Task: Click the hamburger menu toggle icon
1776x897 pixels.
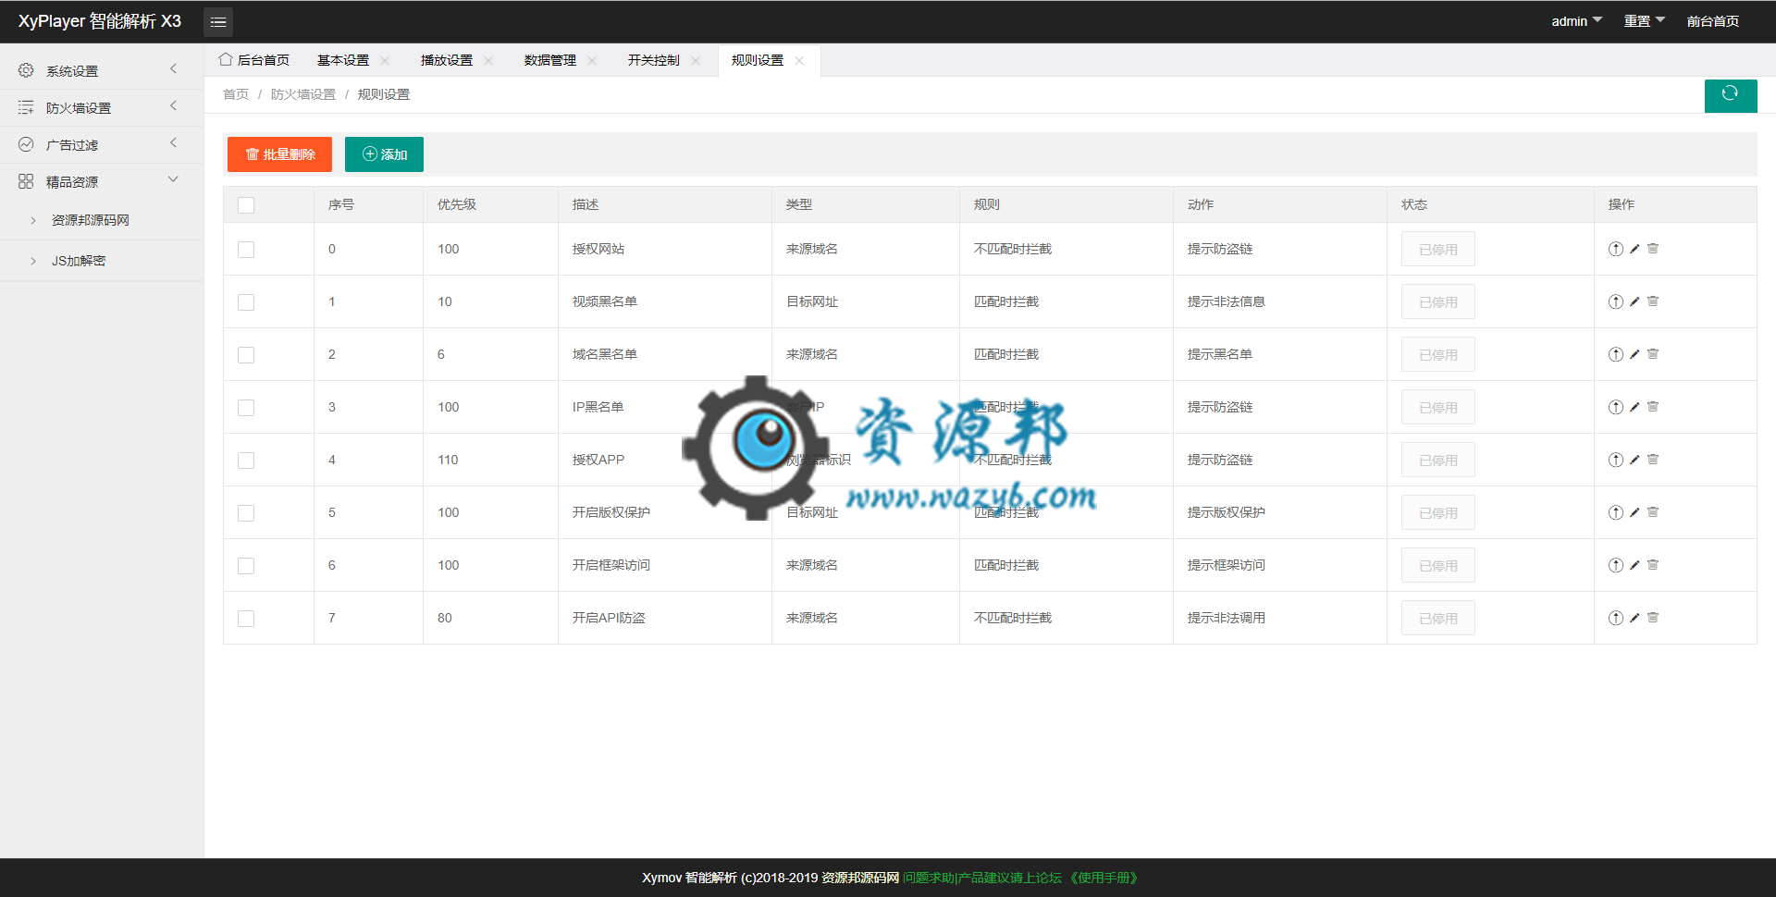Action: click(218, 21)
